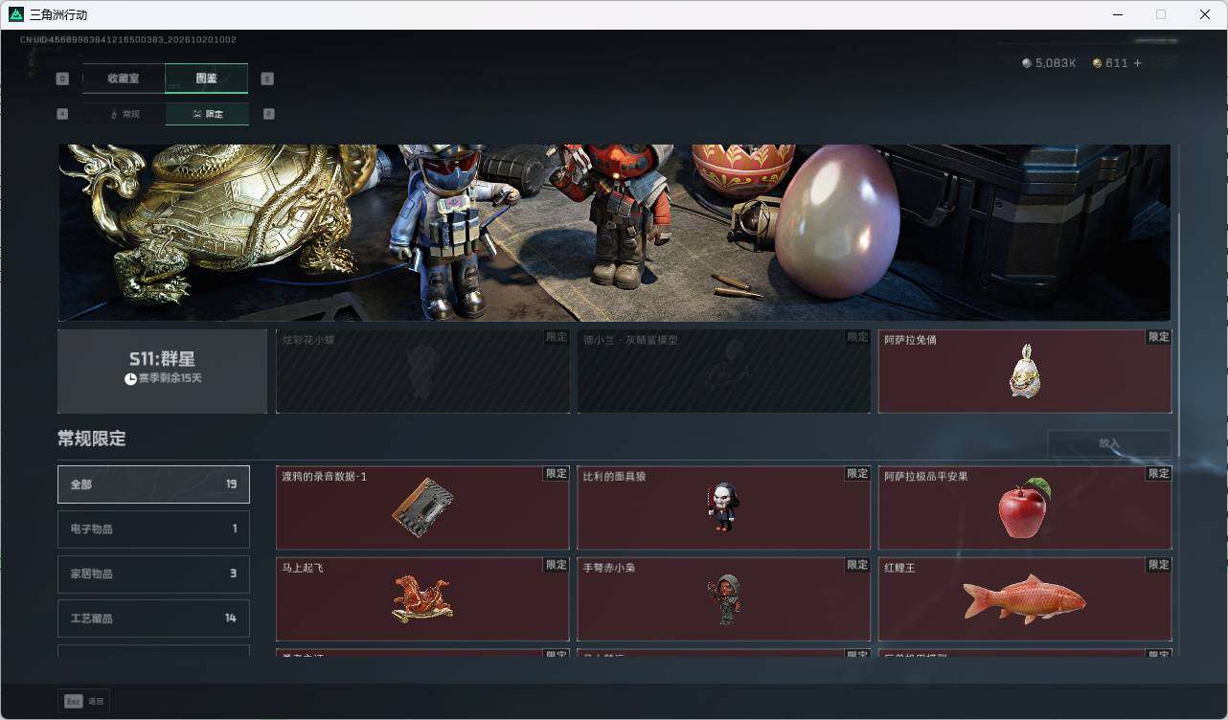The width and height of the screenshot is (1228, 720).
Task: Filter by 工艺藏品 category
Action: (153, 619)
